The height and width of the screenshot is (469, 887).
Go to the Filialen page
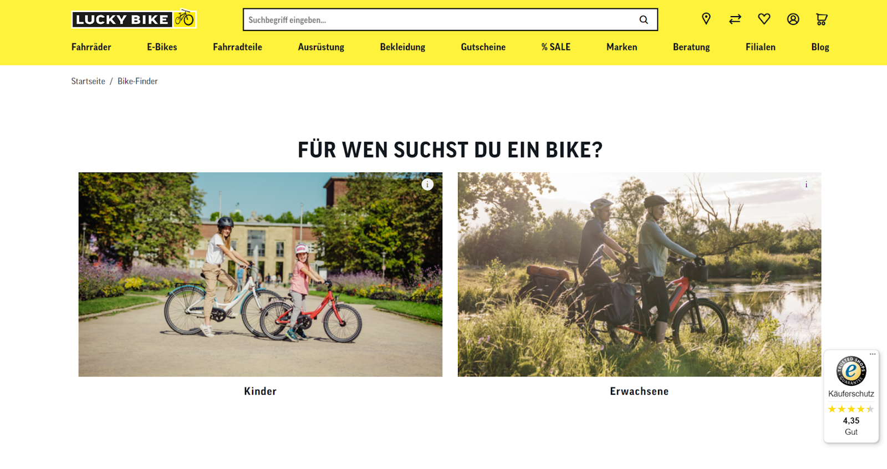pyautogui.click(x=761, y=47)
